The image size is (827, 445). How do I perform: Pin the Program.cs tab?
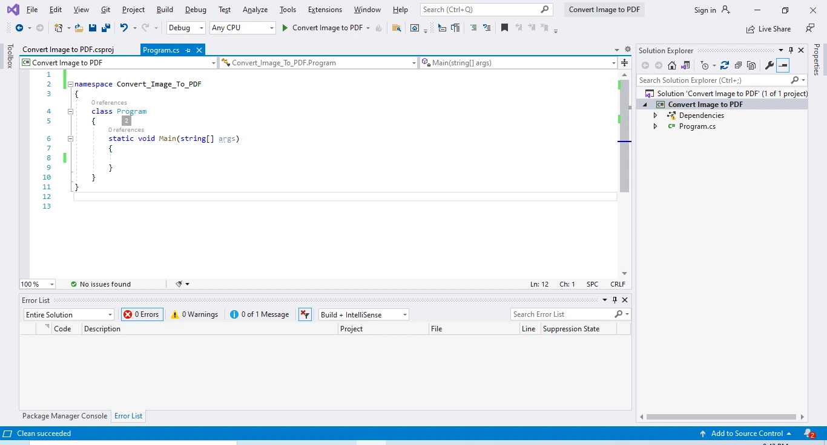coord(188,50)
